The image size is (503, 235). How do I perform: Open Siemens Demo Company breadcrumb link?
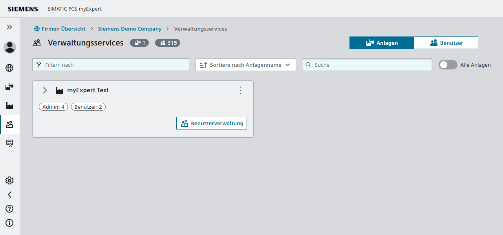[x=130, y=29]
